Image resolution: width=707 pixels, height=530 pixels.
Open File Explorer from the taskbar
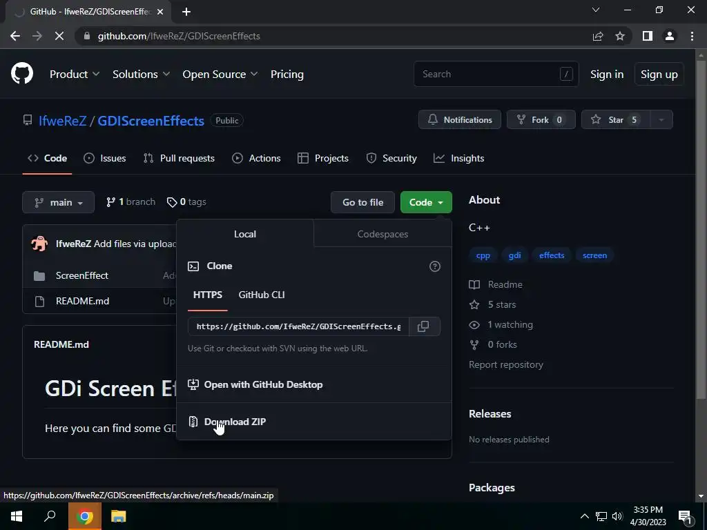[x=119, y=516]
